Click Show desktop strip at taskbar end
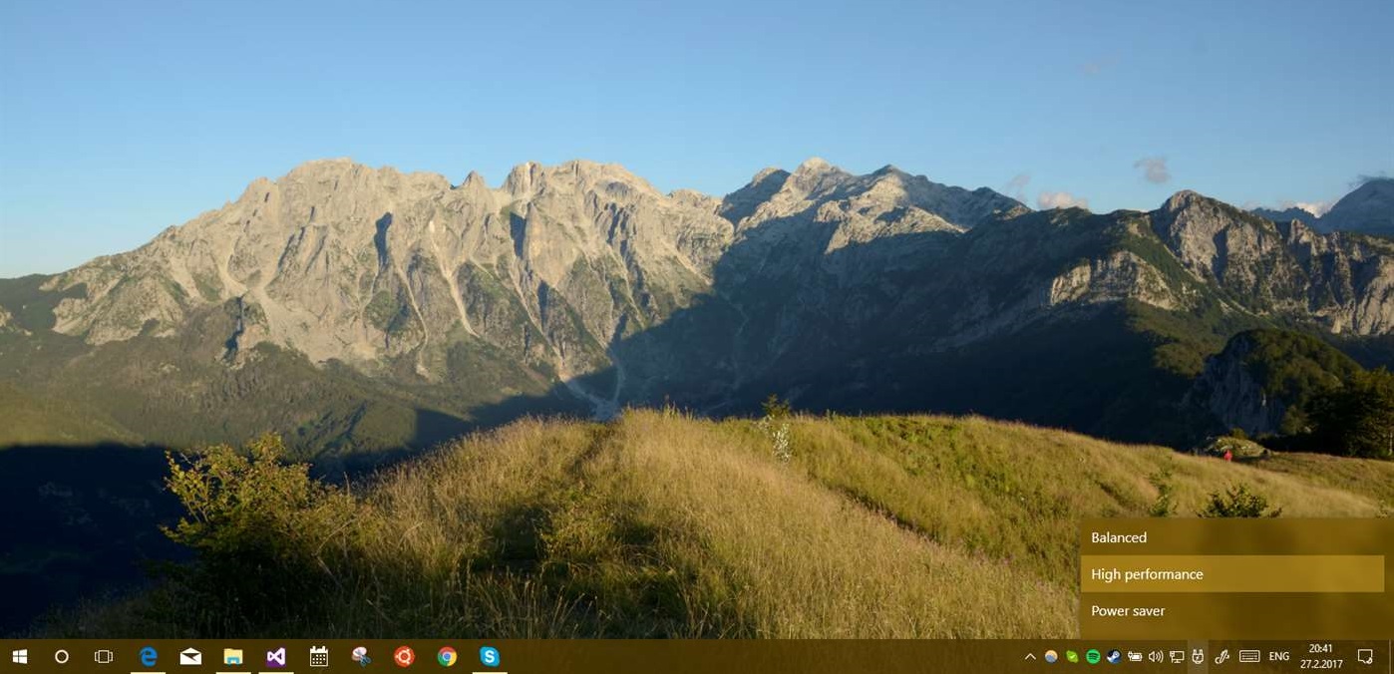The height and width of the screenshot is (674, 1394). pyautogui.click(x=1390, y=656)
